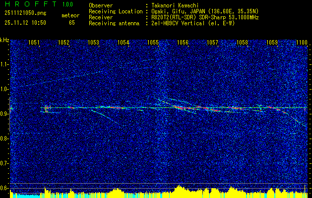
Task: Click the 1056 time axis marker
Action: click(x=183, y=42)
